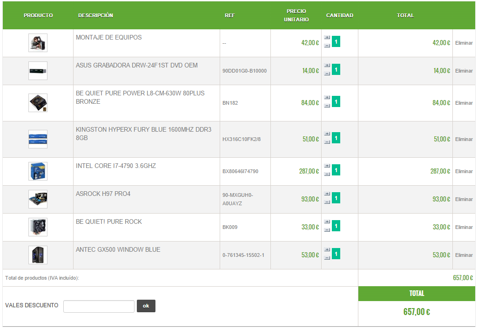Open BE QUIET PURE POWER L8-CM-630W link
This screenshot has width=478, height=329.
point(140,97)
